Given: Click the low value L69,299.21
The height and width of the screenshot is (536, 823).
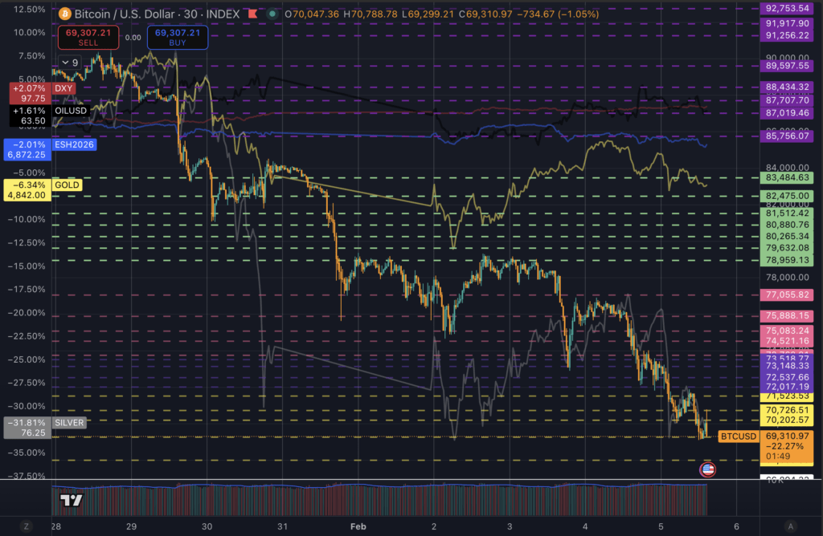Looking at the screenshot, I should click(x=428, y=14).
